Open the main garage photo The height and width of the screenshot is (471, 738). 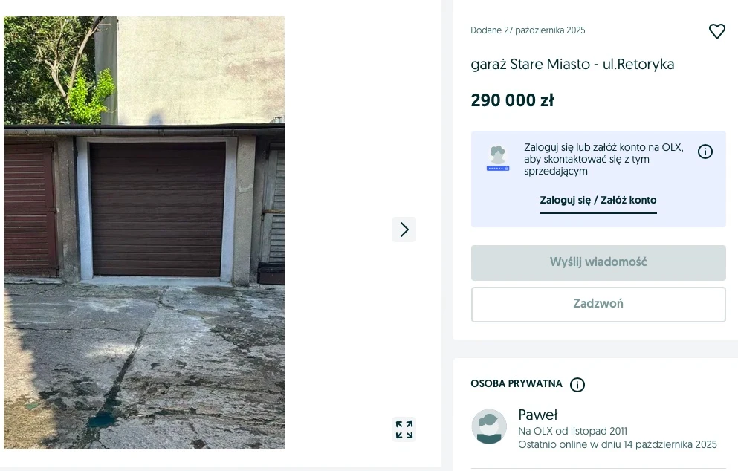(144, 233)
